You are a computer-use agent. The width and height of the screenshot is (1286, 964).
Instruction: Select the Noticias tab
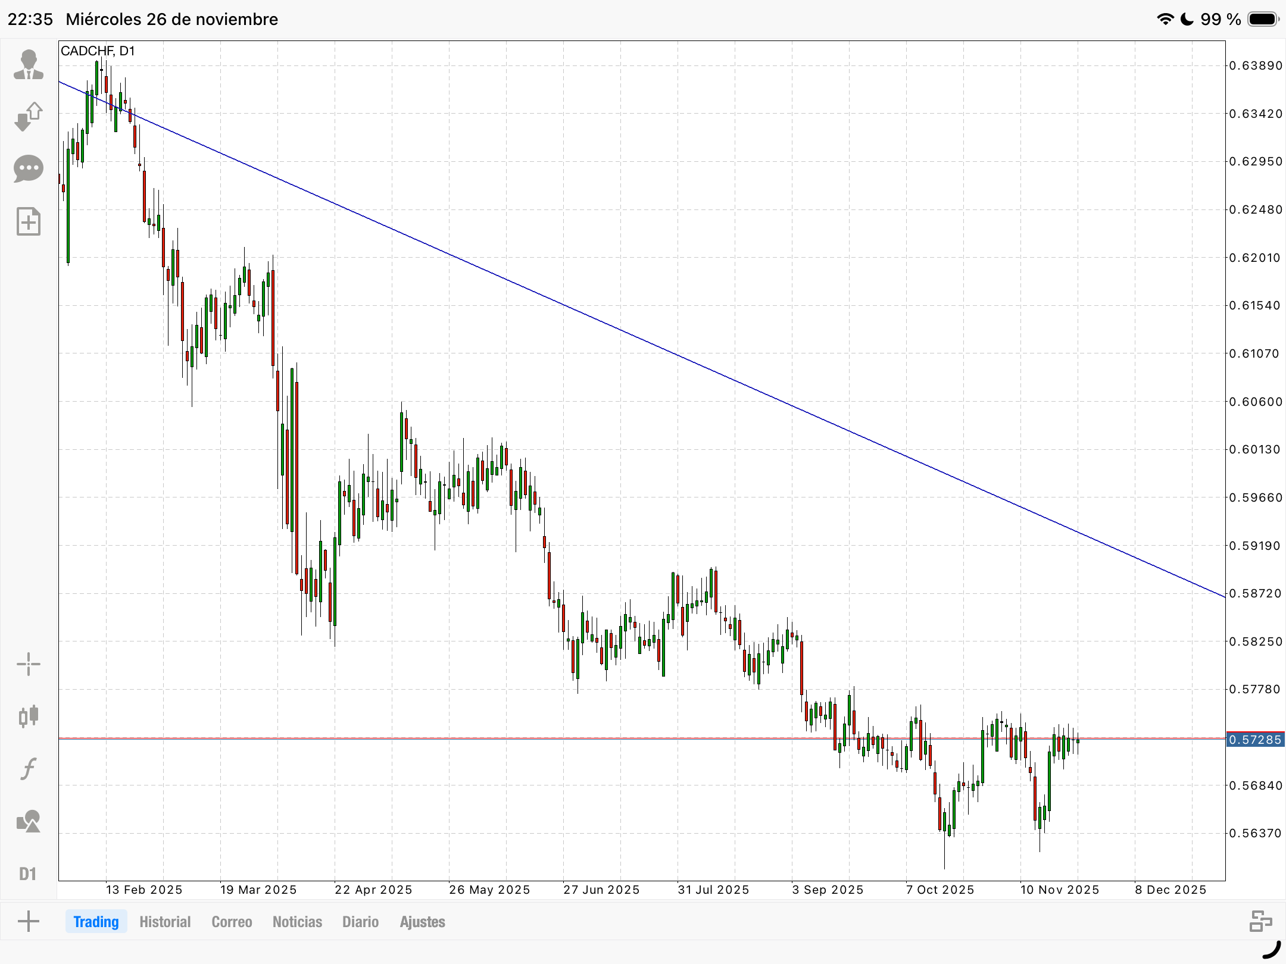[297, 922]
